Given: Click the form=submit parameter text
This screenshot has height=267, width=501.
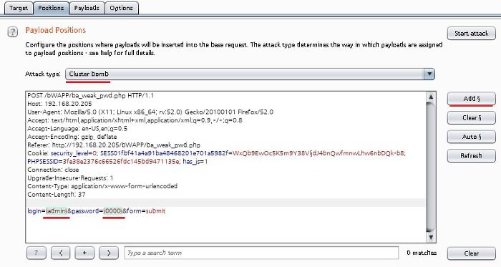Looking at the screenshot, I should click(146, 211).
